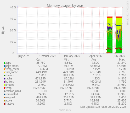The height and width of the screenshot is (113, 130).
Task: Click the brown mapped legend swatch
Action: pos(4,98)
